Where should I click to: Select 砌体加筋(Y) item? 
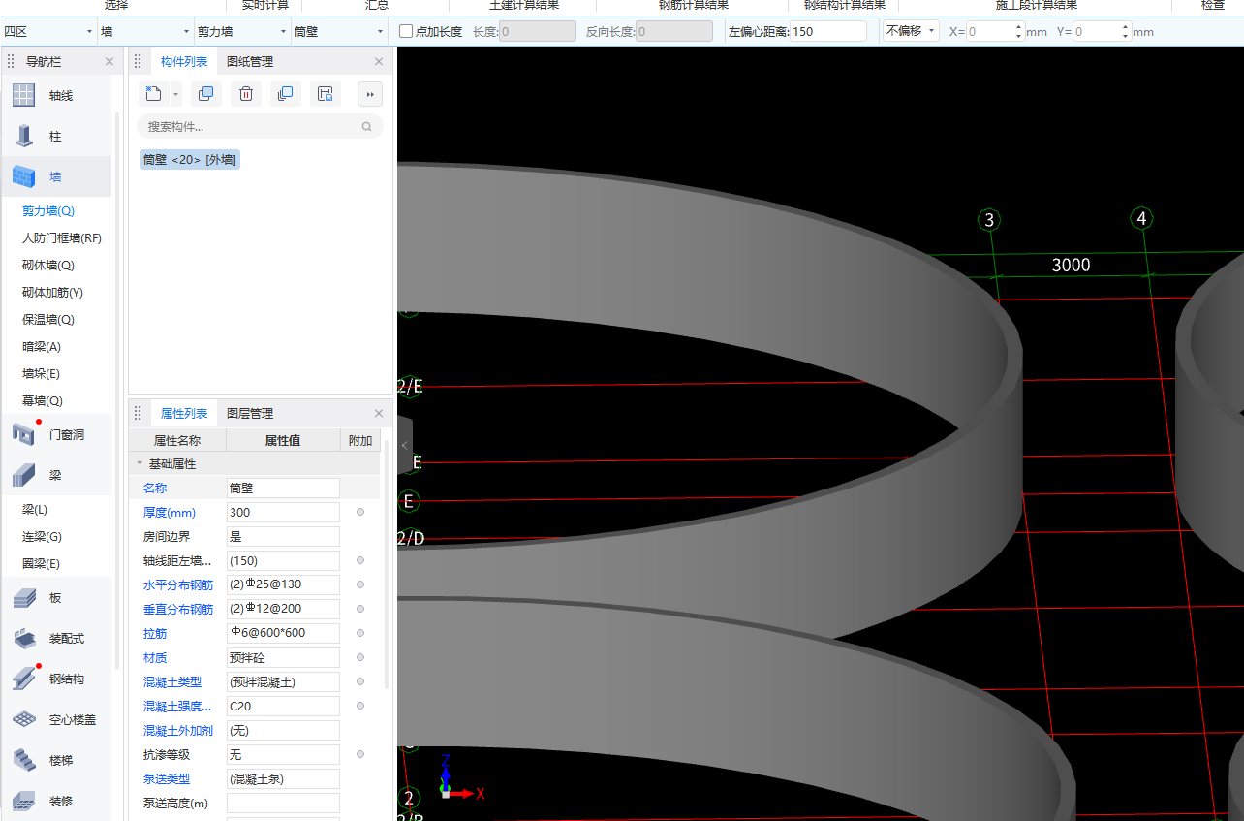pyautogui.click(x=52, y=293)
